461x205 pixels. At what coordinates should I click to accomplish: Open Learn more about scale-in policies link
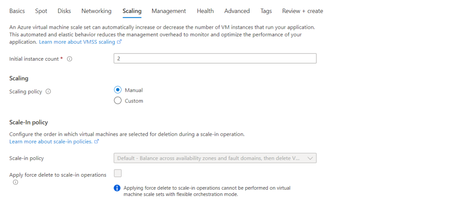[51, 142]
